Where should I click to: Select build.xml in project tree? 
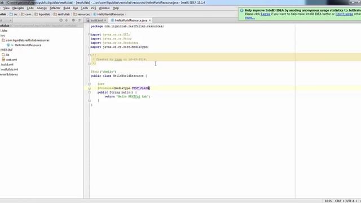tap(7, 64)
